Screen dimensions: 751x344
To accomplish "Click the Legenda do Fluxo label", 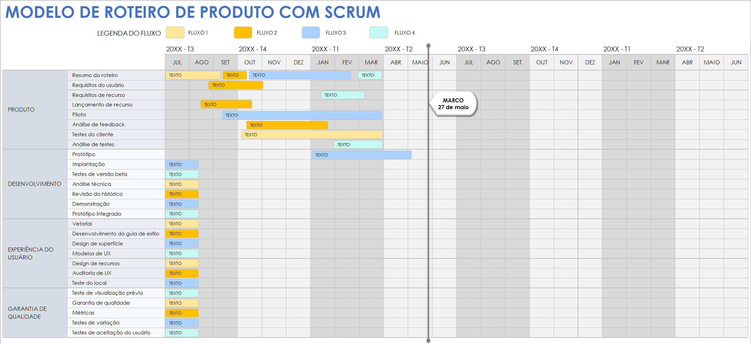I will tap(129, 33).
